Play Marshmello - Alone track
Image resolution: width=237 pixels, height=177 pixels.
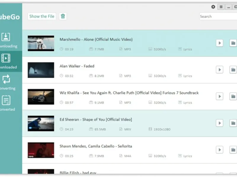click(220, 43)
